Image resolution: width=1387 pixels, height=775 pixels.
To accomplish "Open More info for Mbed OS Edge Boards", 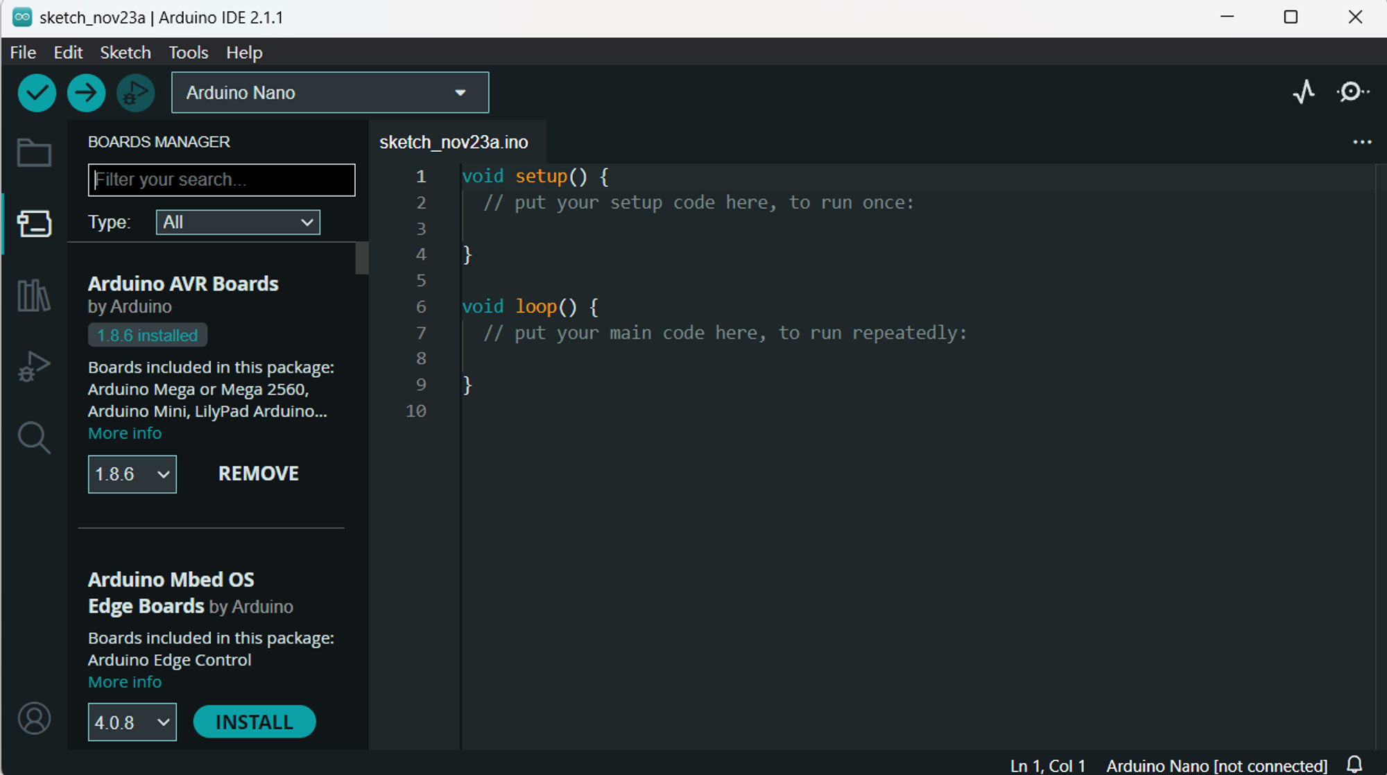I will point(125,682).
